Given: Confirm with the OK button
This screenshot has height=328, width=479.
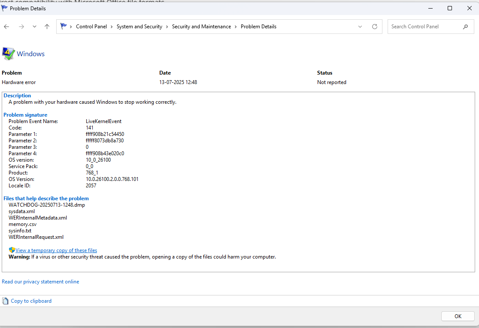Looking at the screenshot, I should click(x=458, y=316).
